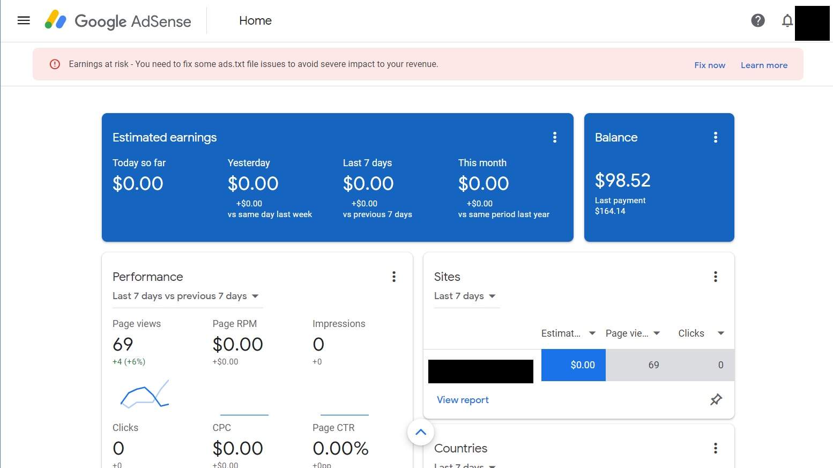The width and height of the screenshot is (833, 468).
Task: Open Balance card three-dot menu
Action: pos(716,137)
